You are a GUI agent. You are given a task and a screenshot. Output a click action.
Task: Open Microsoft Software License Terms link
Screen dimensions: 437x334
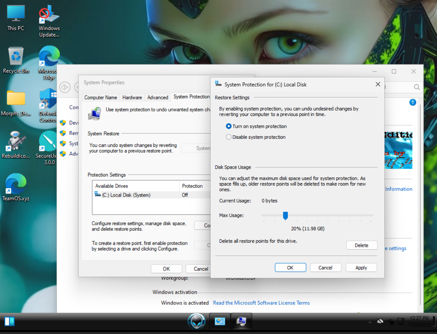coord(261,303)
